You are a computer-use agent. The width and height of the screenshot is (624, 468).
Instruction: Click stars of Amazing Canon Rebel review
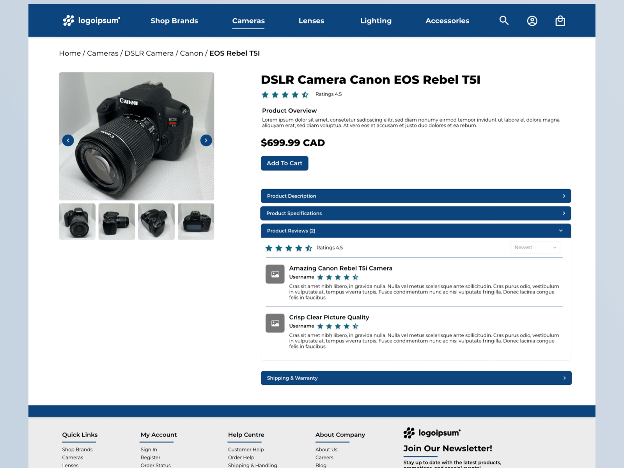click(x=338, y=277)
